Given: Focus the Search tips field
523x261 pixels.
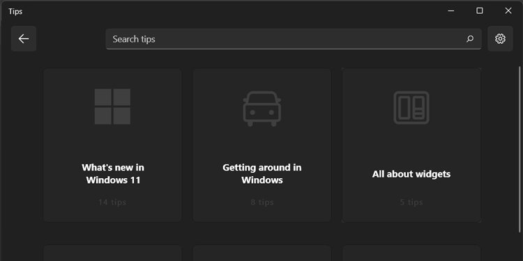Looking at the screenshot, I should [x=294, y=39].
